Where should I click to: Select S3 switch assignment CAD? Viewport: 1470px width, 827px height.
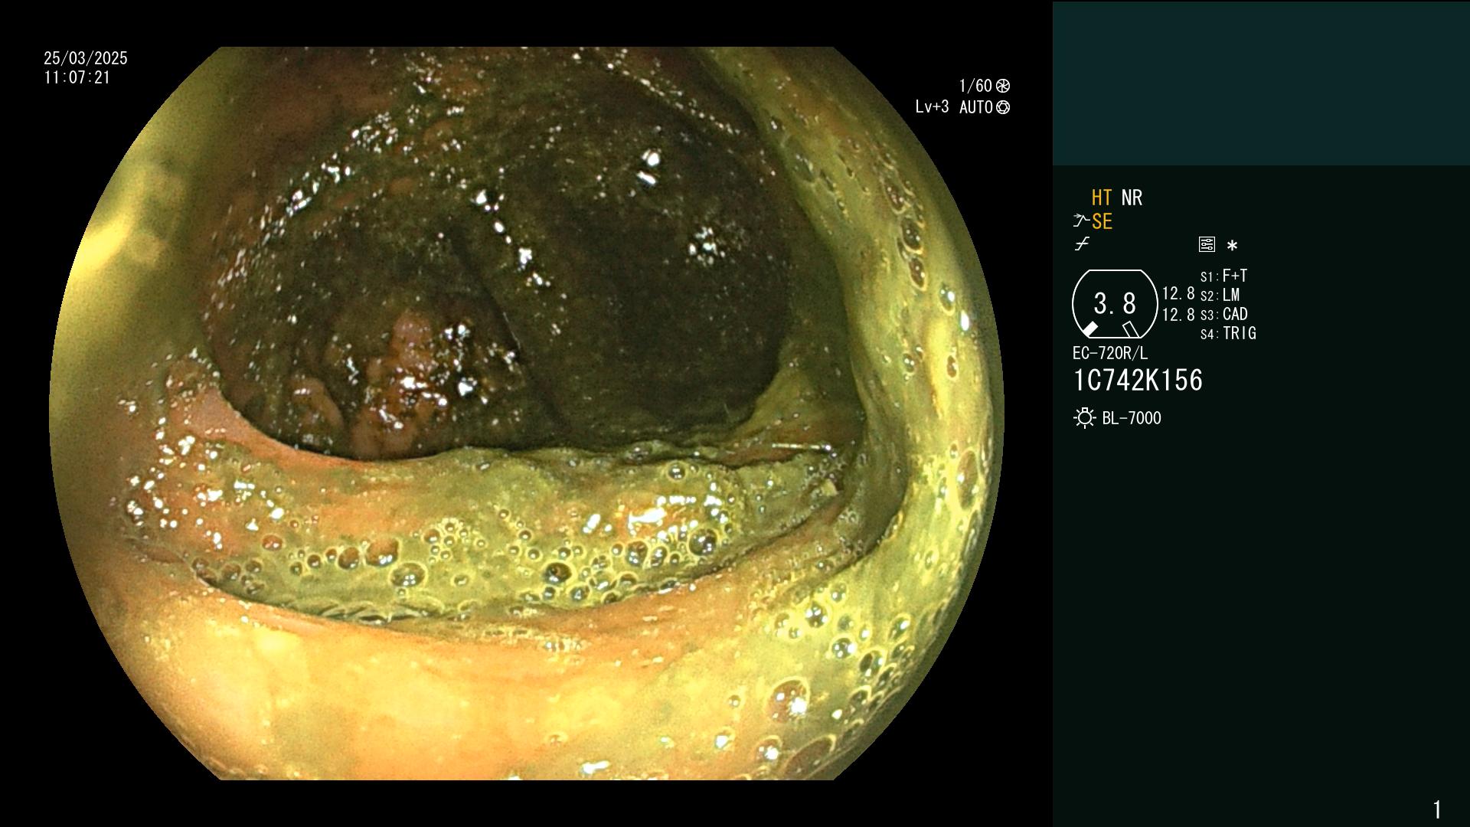coord(1223,314)
